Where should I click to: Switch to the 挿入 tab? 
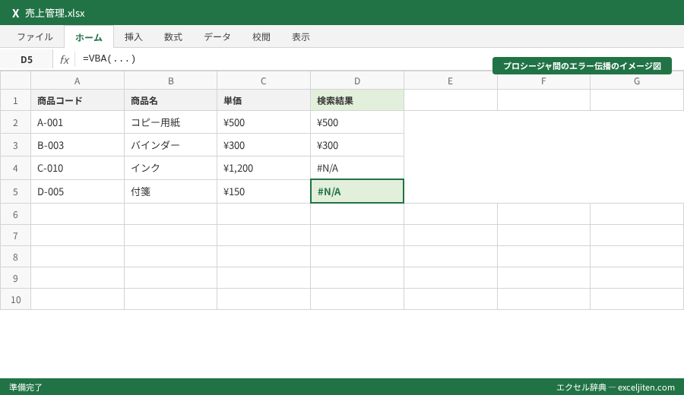tap(134, 37)
